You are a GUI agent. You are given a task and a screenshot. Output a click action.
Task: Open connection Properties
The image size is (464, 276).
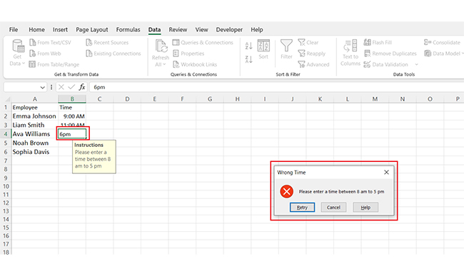188,53
